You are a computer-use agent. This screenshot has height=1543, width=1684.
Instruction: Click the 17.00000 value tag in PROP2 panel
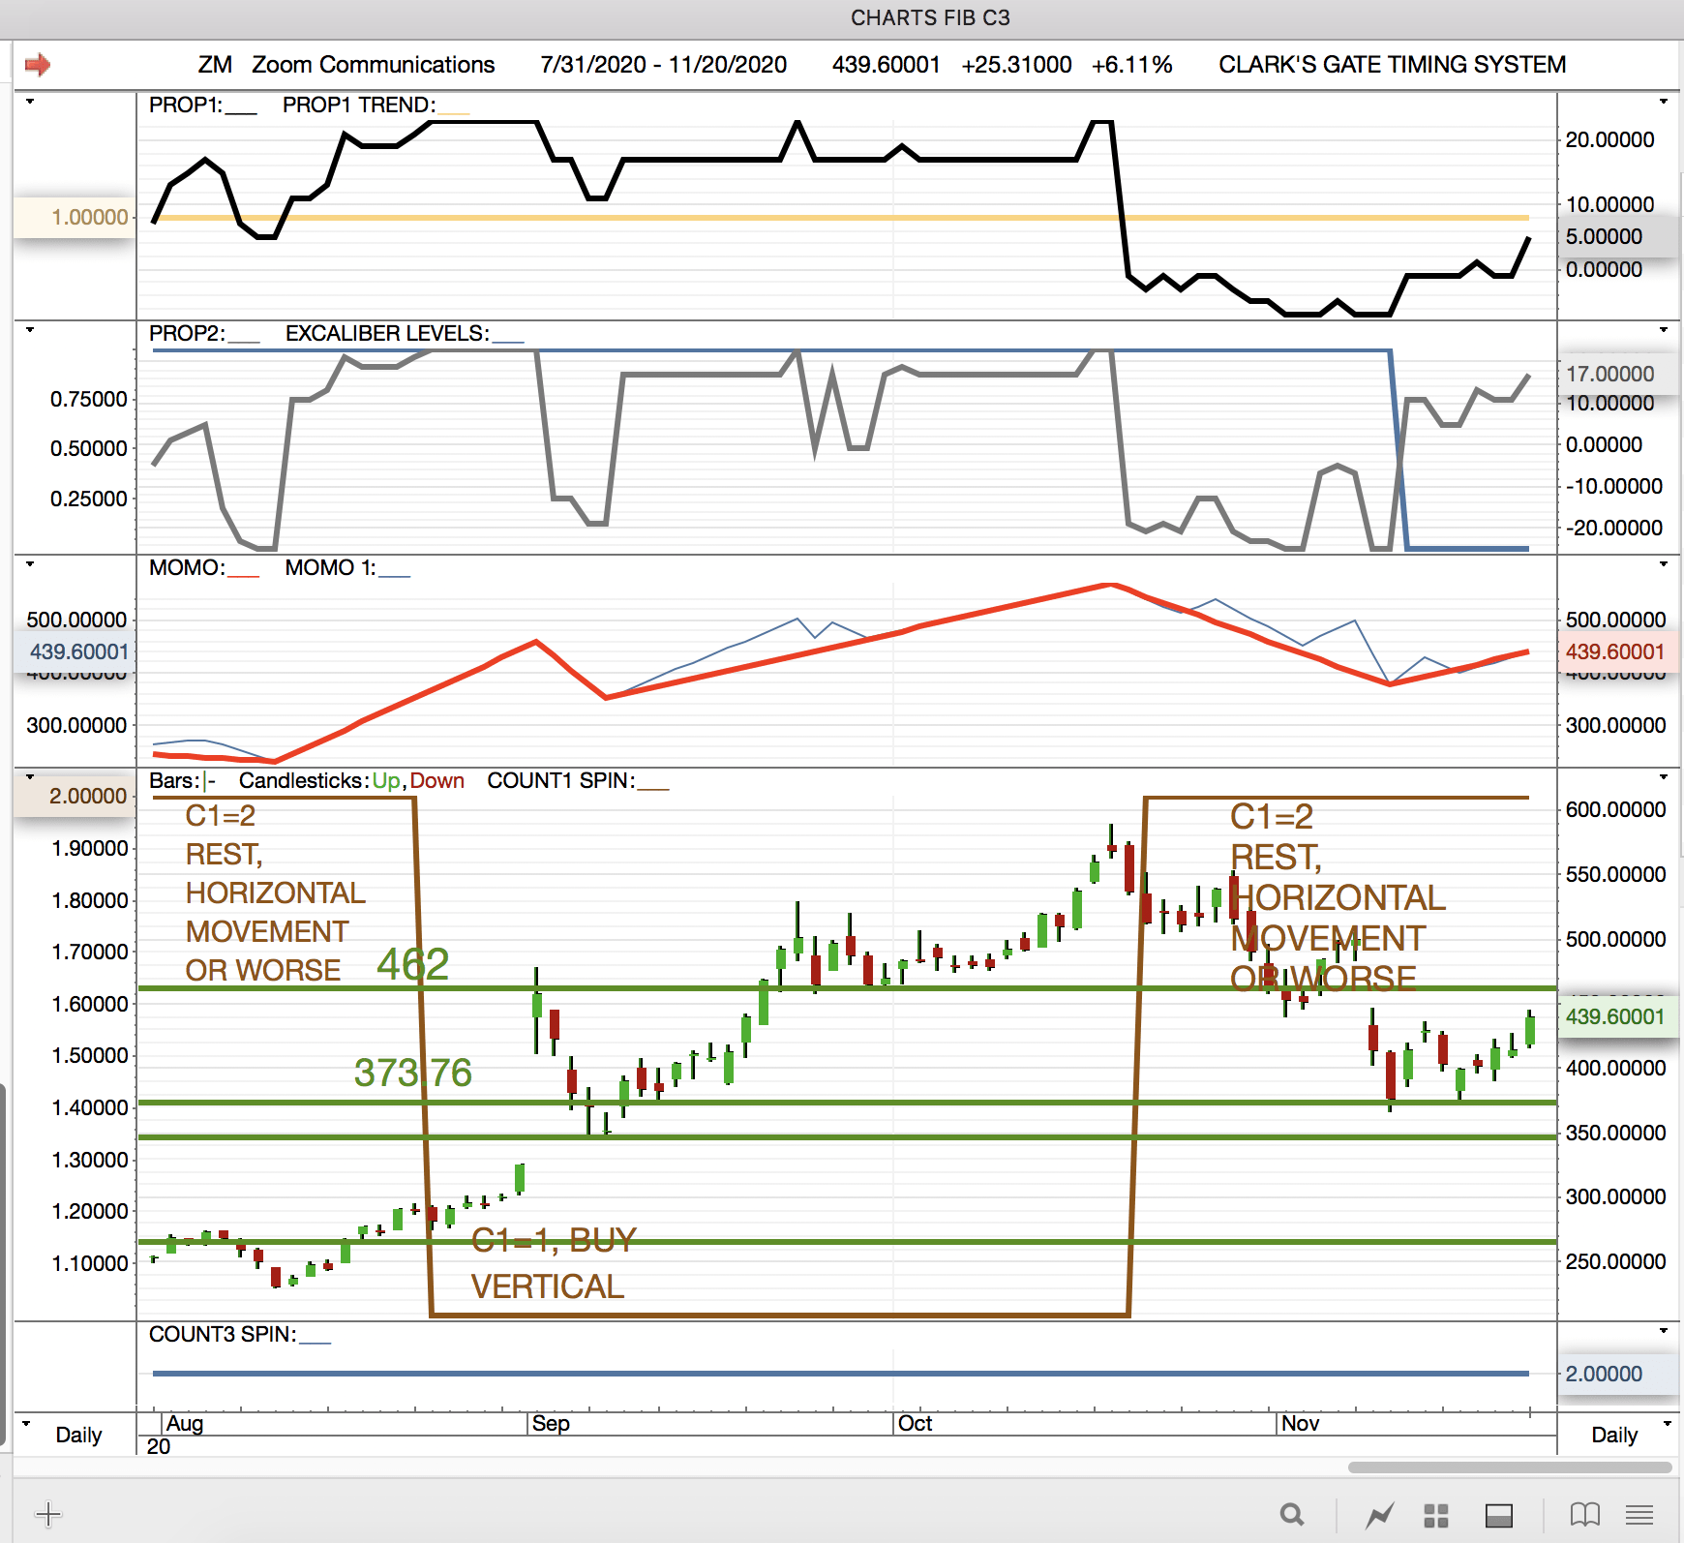click(x=1618, y=374)
